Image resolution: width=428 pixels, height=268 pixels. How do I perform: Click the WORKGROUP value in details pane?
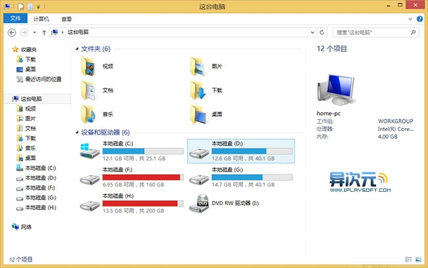tap(395, 122)
